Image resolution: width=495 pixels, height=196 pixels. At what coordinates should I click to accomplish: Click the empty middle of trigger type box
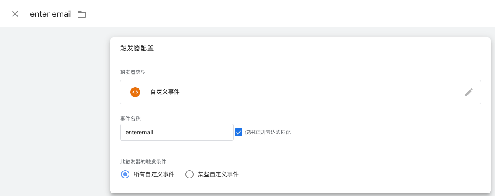tap(313, 92)
